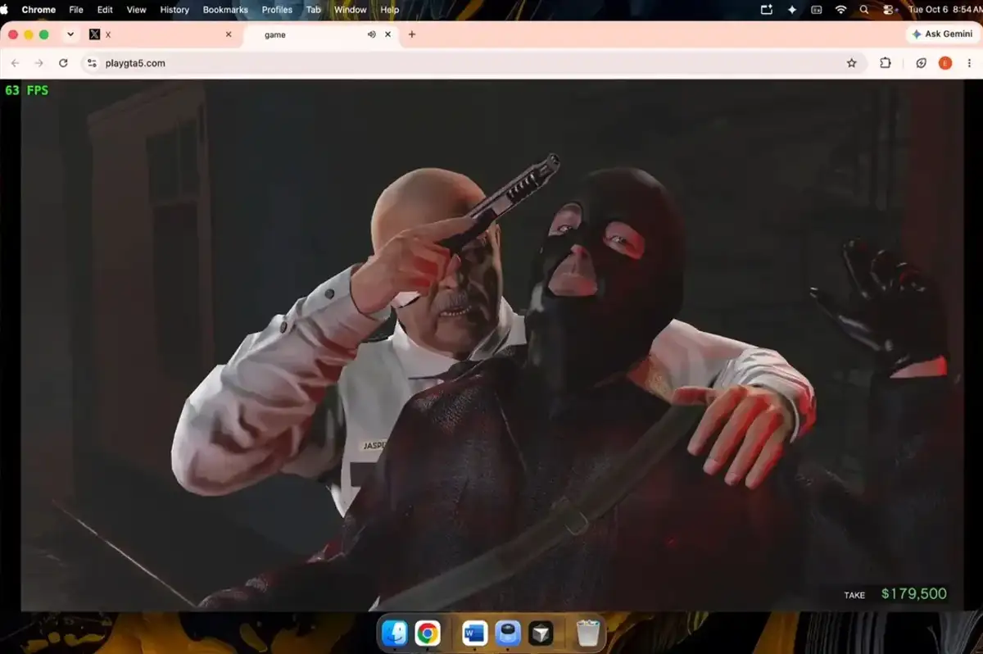Open the View menu

136,10
